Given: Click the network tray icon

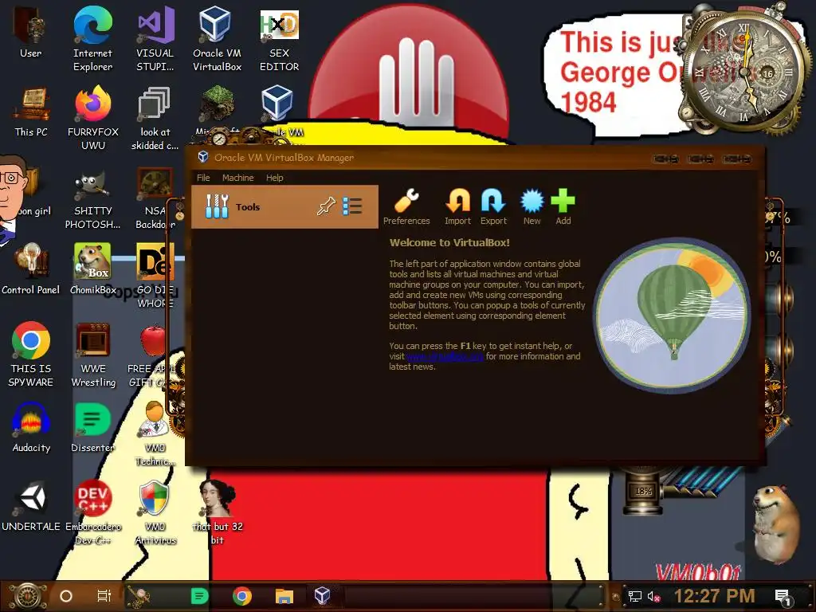Looking at the screenshot, I should (634, 596).
